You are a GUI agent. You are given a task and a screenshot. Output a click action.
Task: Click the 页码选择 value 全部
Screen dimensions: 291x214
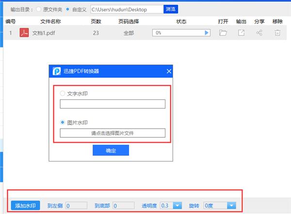[x=129, y=33]
